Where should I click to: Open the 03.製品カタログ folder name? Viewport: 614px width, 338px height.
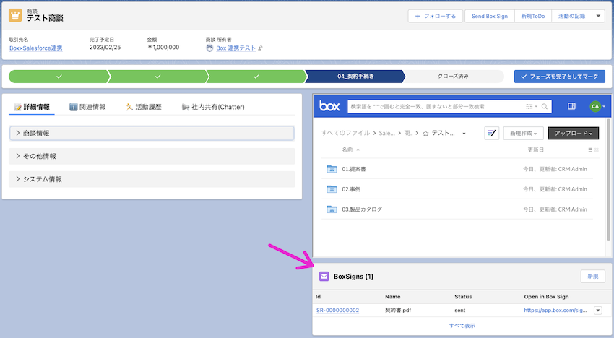tap(362, 209)
